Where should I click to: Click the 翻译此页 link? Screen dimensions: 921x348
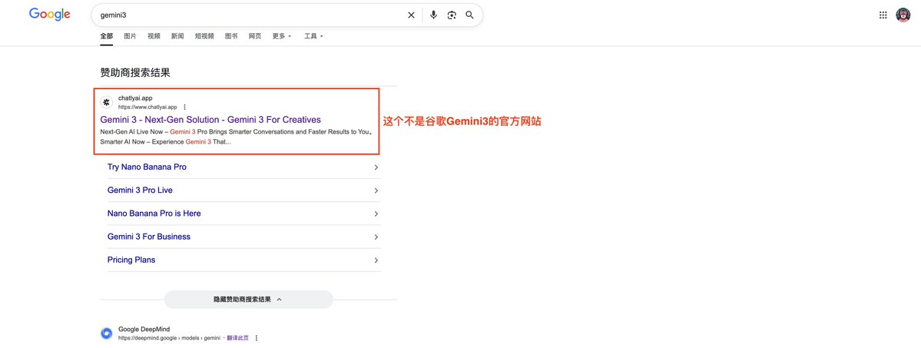click(x=238, y=338)
